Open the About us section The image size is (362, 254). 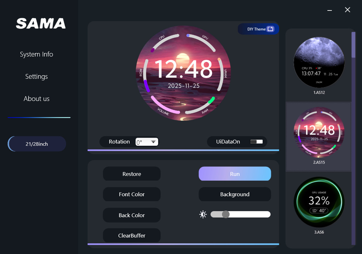pos(37,99)
